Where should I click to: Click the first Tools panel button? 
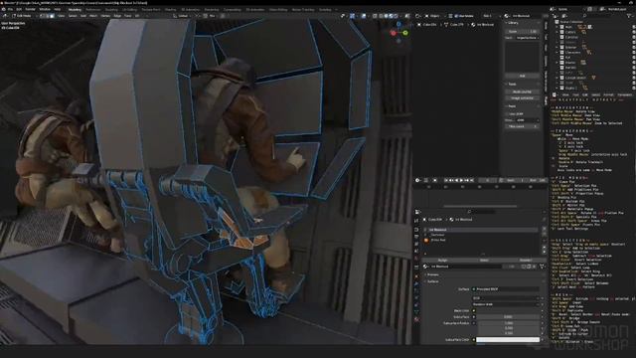[522, 91]
